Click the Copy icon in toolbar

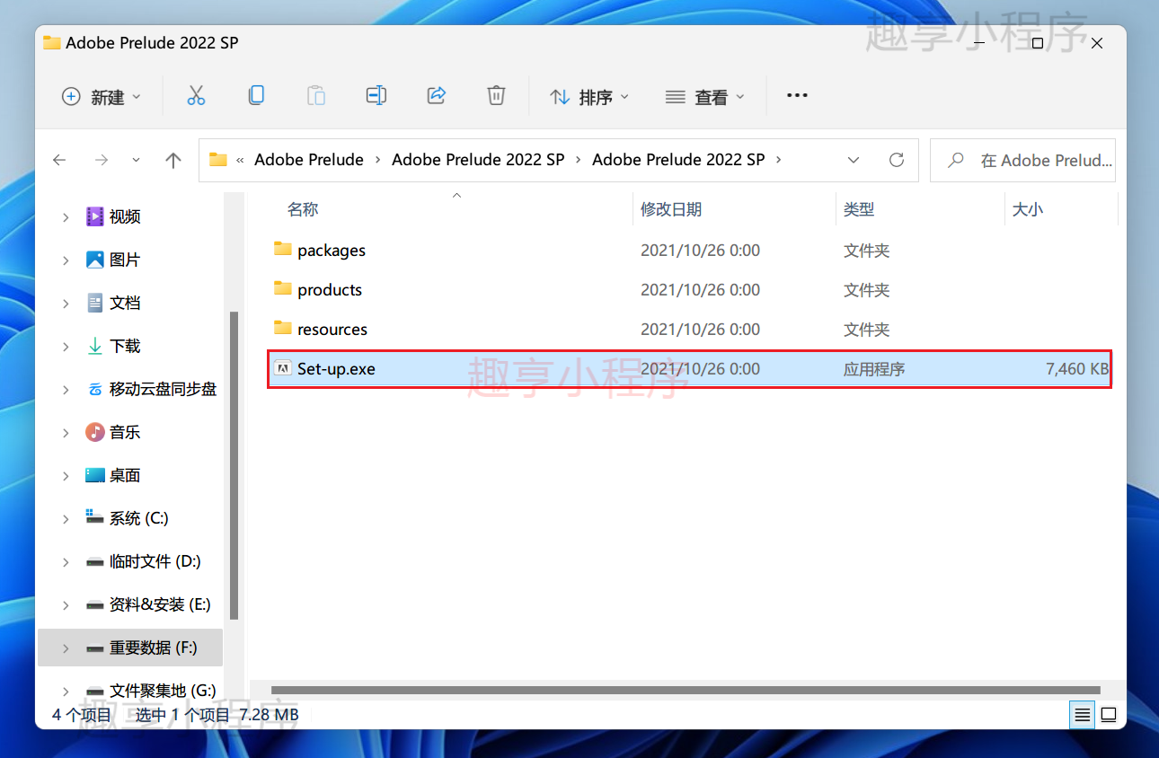[256, 95]
